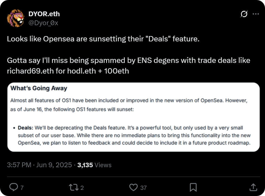The height and width of the screenshot is (196, 265).
Task: Open the three-dot more options menu
Action: pos(256,14)
